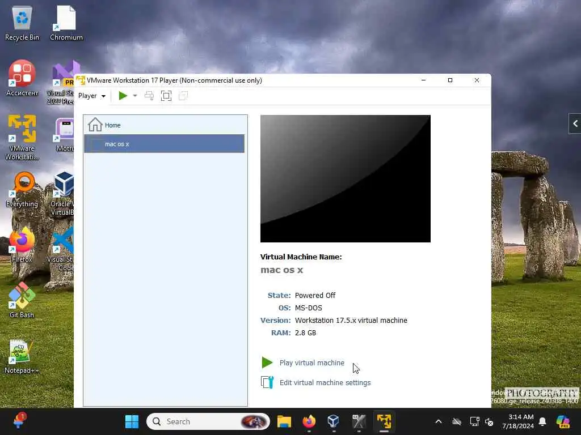
Task: Click the Unity mode toolbar icon
Action: (183, 96)
